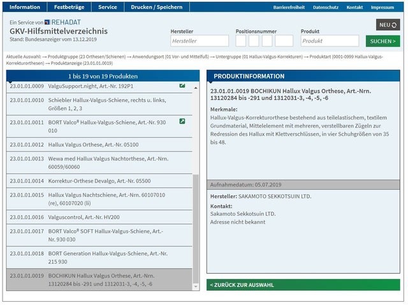Click the 1 bis 19 von 19 Produkten header
408x305 pixels.
coord(103,76)
